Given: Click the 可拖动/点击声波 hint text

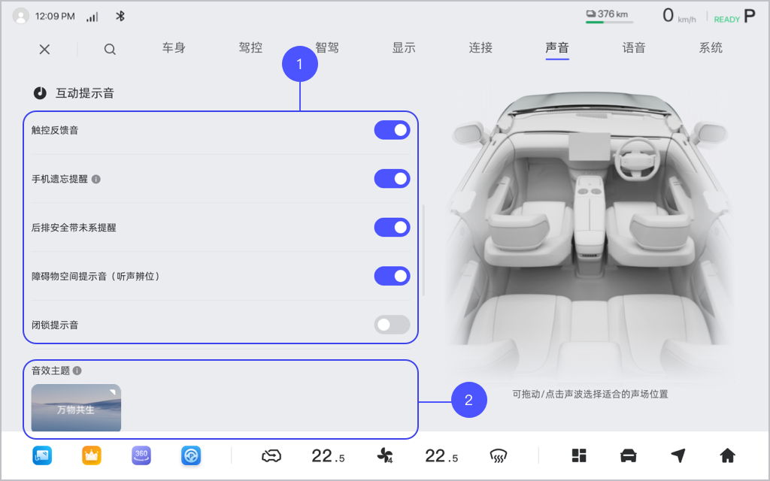Looking at the screenshot, I should pyautogui.click(x=590, y=394).
